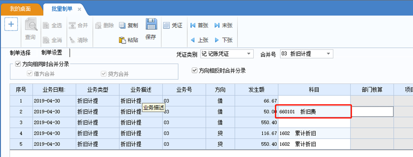Select row number 4 cell
The height and width of the screenshot is (157, 413).
(x=21, y=133)
